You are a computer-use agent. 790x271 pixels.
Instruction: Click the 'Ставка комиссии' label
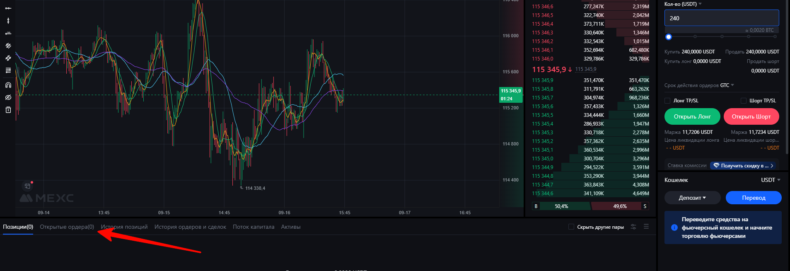(x=687, y=165)
